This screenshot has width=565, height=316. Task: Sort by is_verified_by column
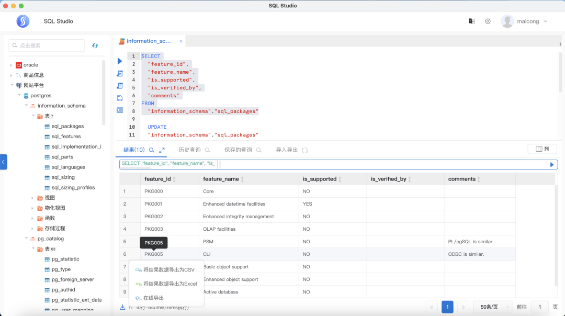(x=410, y=179)
